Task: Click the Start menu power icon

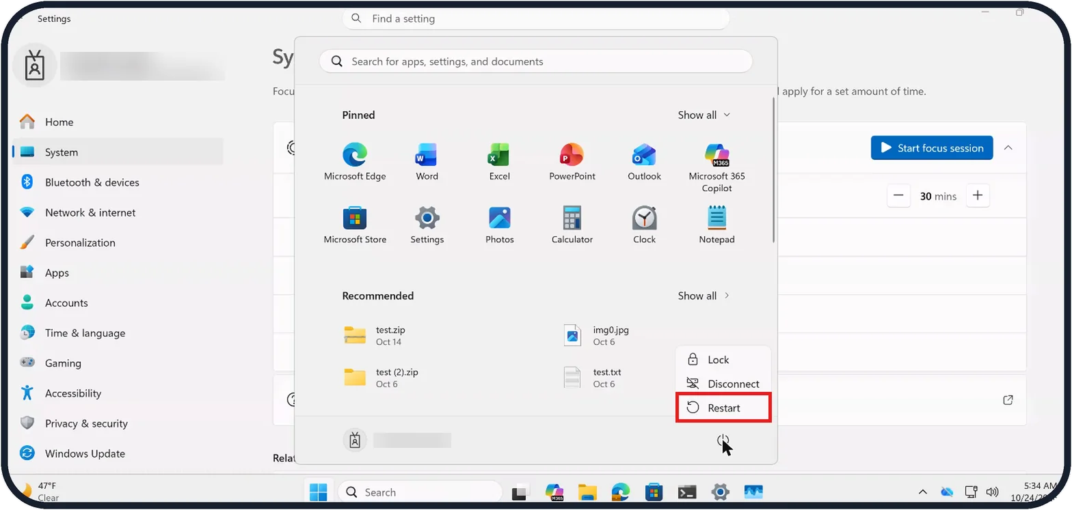Action: [x=723, y=441]
